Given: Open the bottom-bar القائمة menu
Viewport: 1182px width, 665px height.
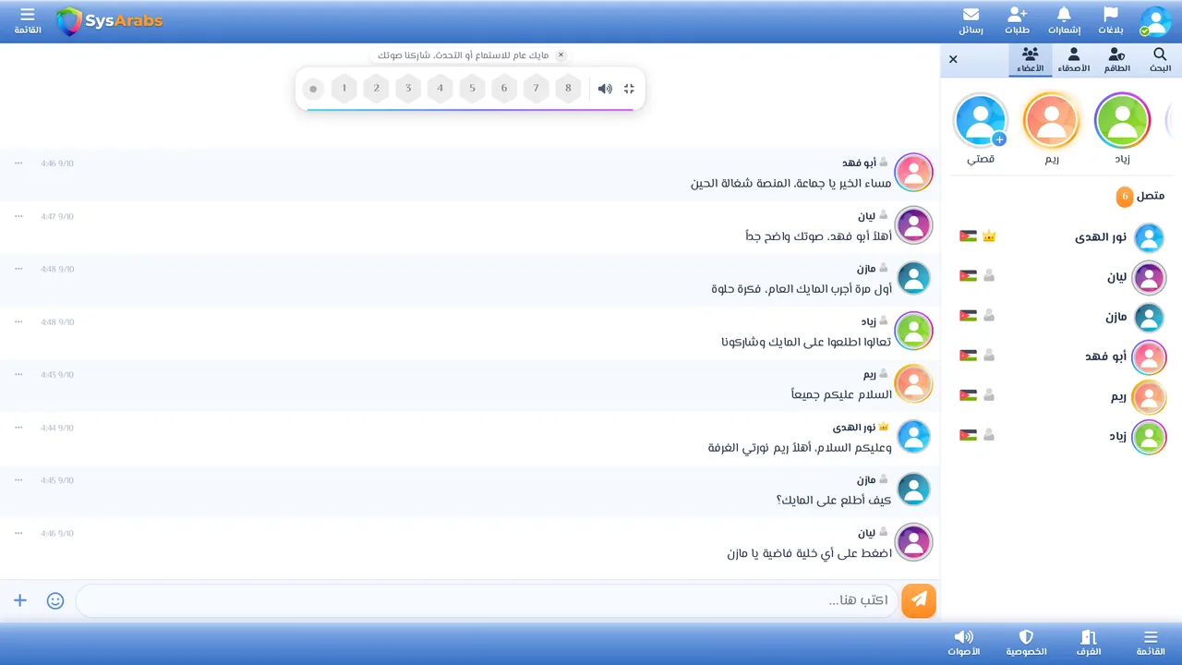Looking at the screenshot, I should coord(1151,643).
